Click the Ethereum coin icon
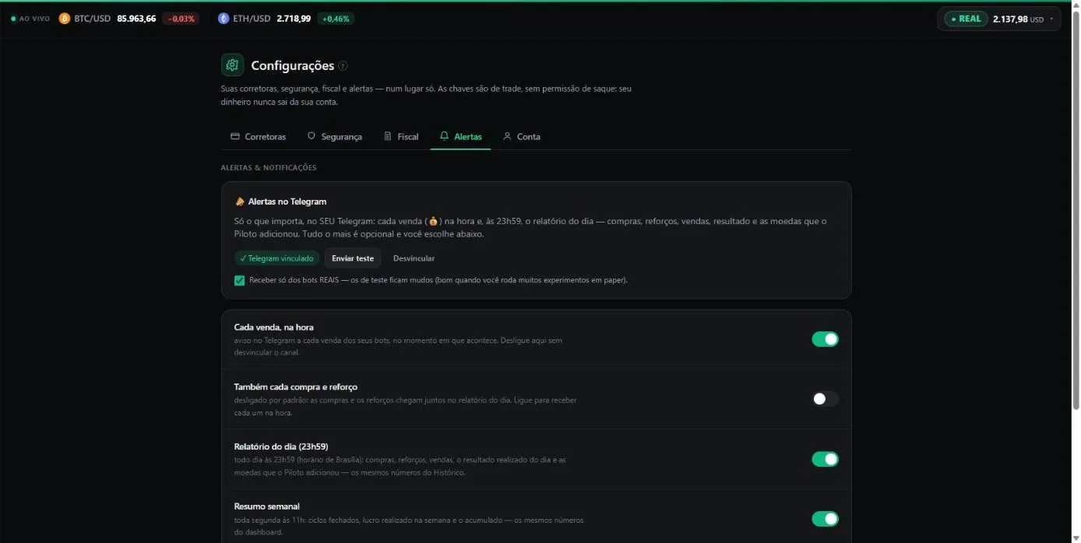 224,18
